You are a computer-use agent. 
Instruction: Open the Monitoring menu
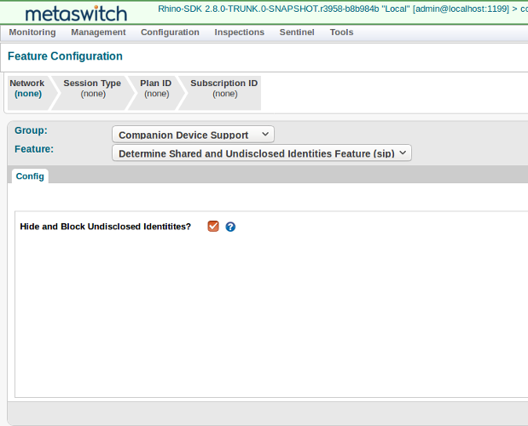[32, 32]
